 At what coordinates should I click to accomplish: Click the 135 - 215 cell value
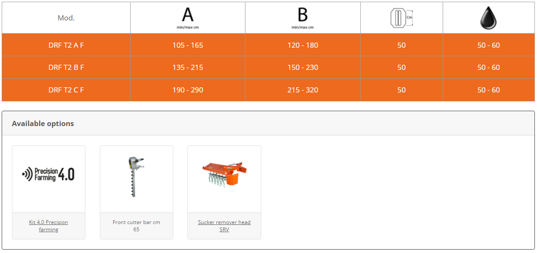tap(188, 67)
